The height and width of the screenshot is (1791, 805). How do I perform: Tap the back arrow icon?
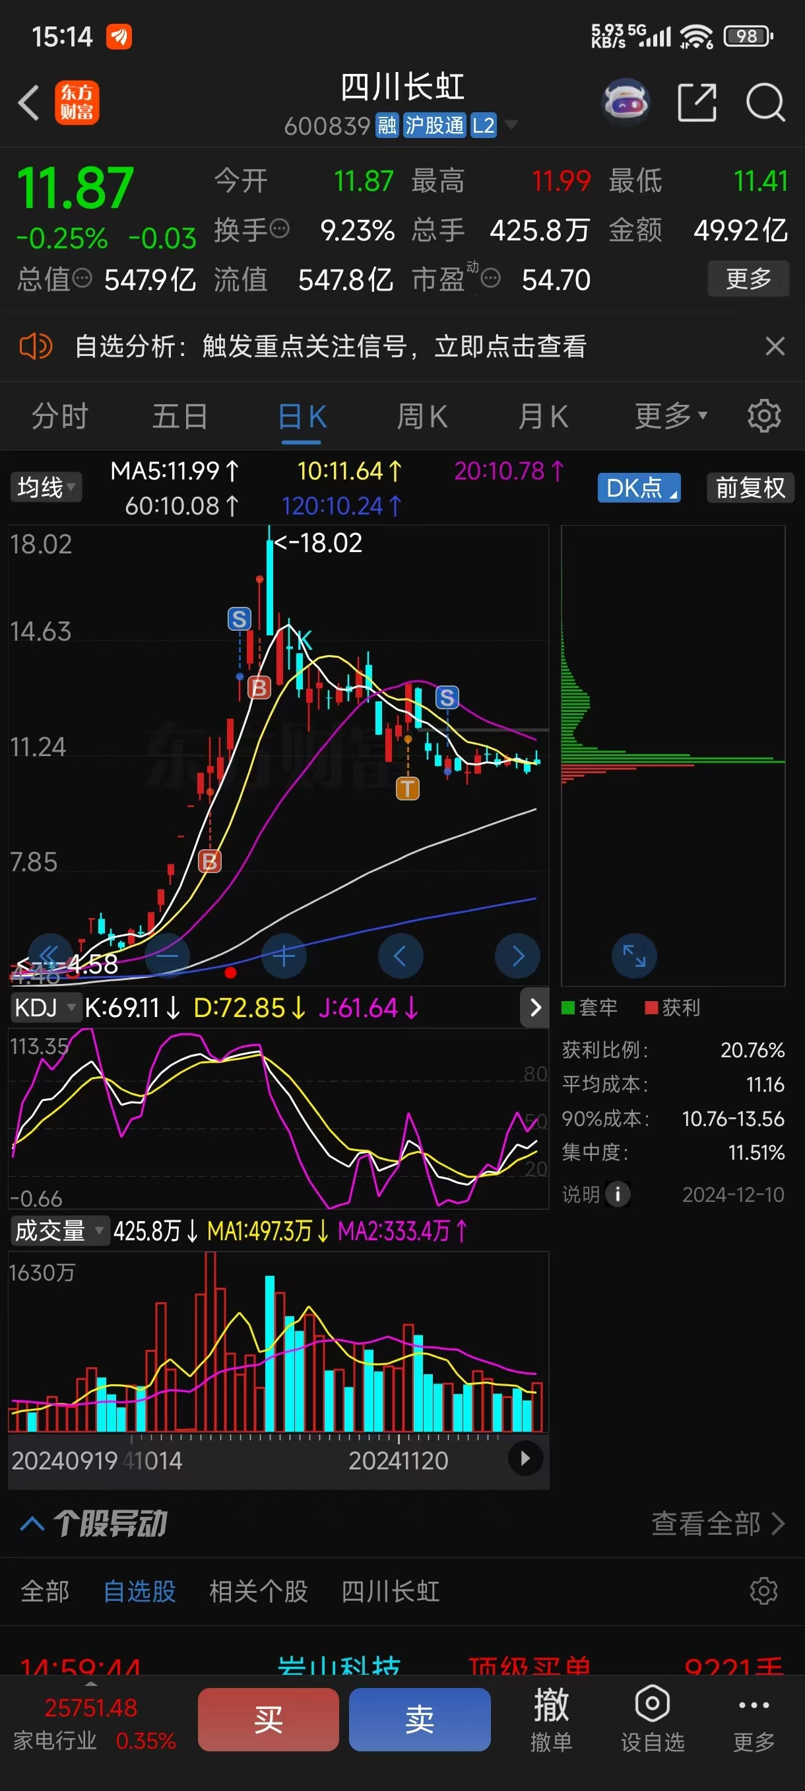point(28,103)
